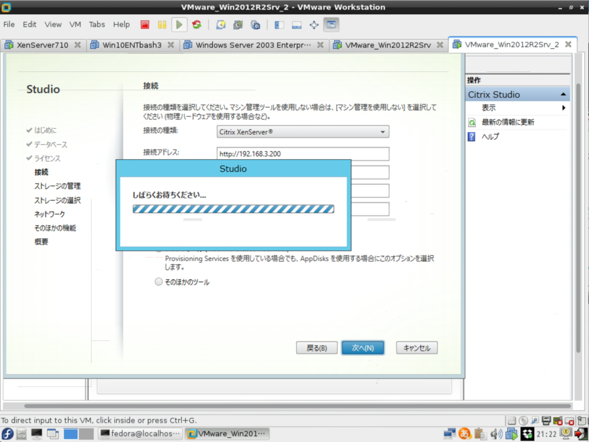
Task: Switch to the Win10ENTbash3 tab
Action: tap(132, 45)
